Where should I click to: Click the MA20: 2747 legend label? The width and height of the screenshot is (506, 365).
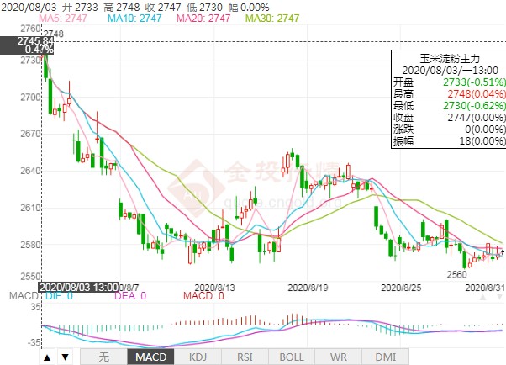[x=203, y=19]
